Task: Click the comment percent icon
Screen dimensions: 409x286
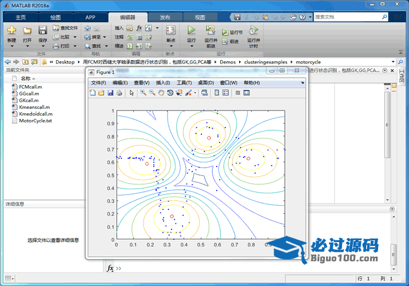Action: pyautogui.click(x=130, y=37)
